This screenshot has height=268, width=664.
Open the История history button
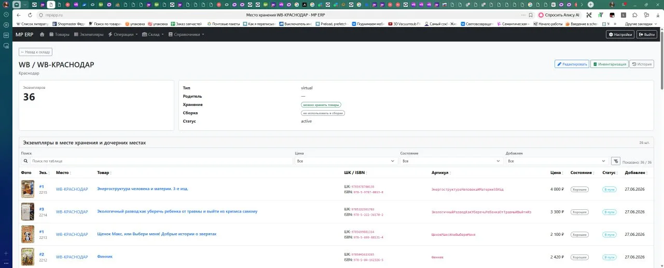pyautogui.click(x=642, y=64)
